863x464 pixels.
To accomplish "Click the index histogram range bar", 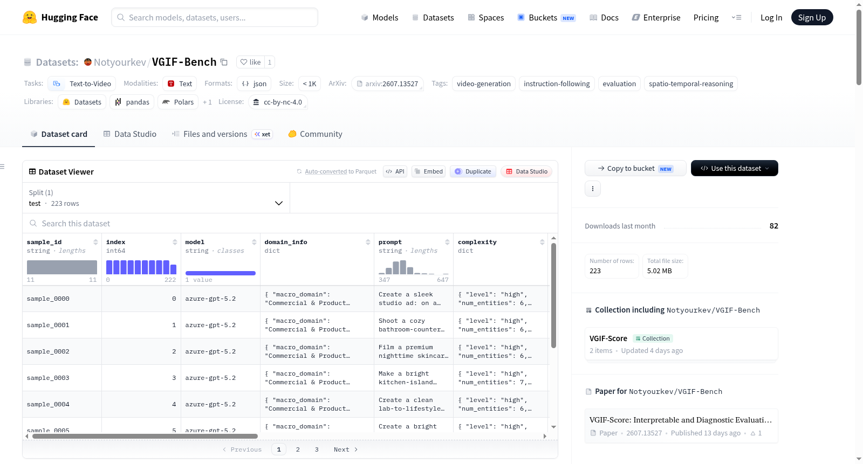I will [141, 267].
